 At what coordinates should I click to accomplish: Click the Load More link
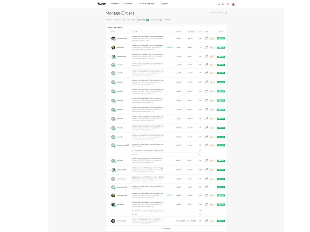pyautogui.click(x=166, y=228)
